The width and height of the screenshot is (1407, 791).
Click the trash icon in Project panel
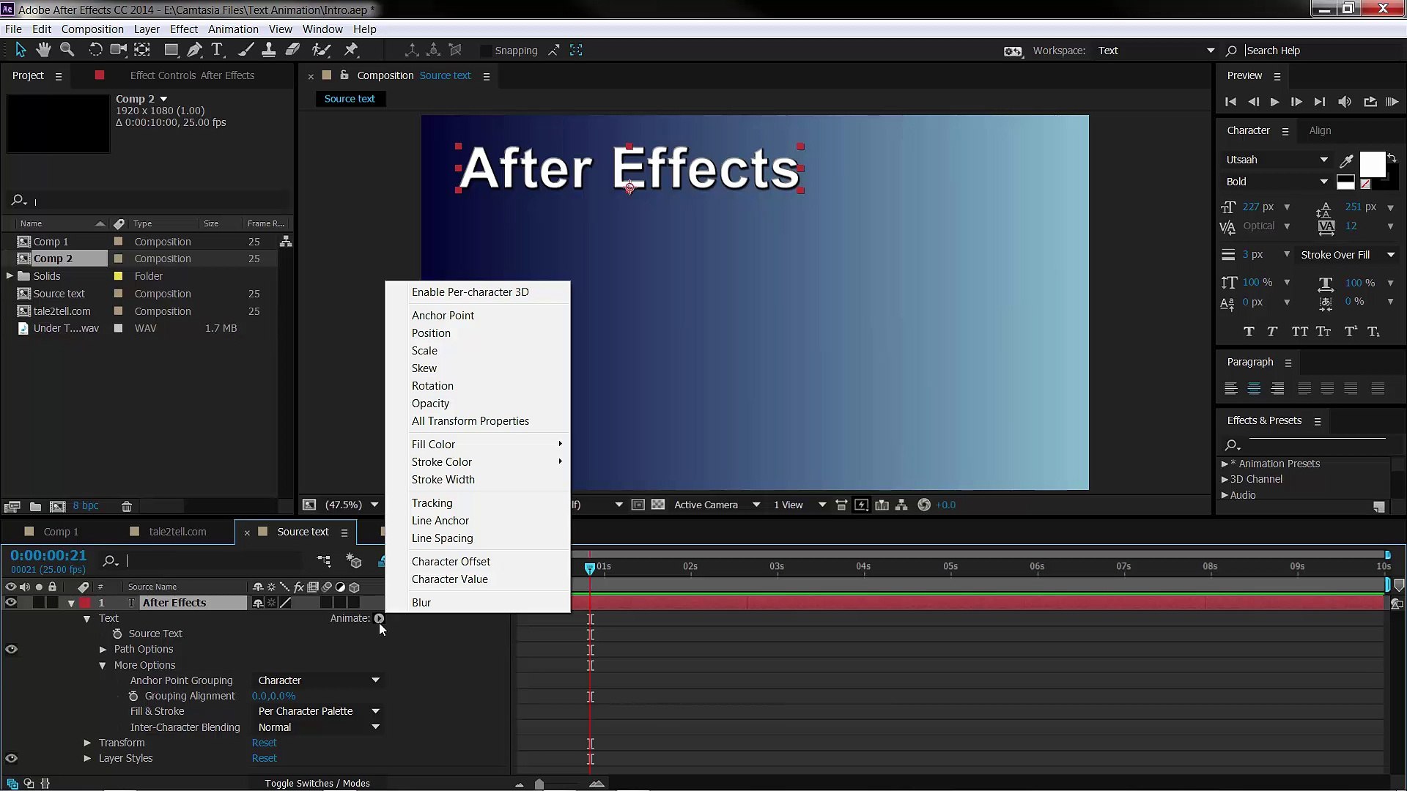[x=127, y=506]
